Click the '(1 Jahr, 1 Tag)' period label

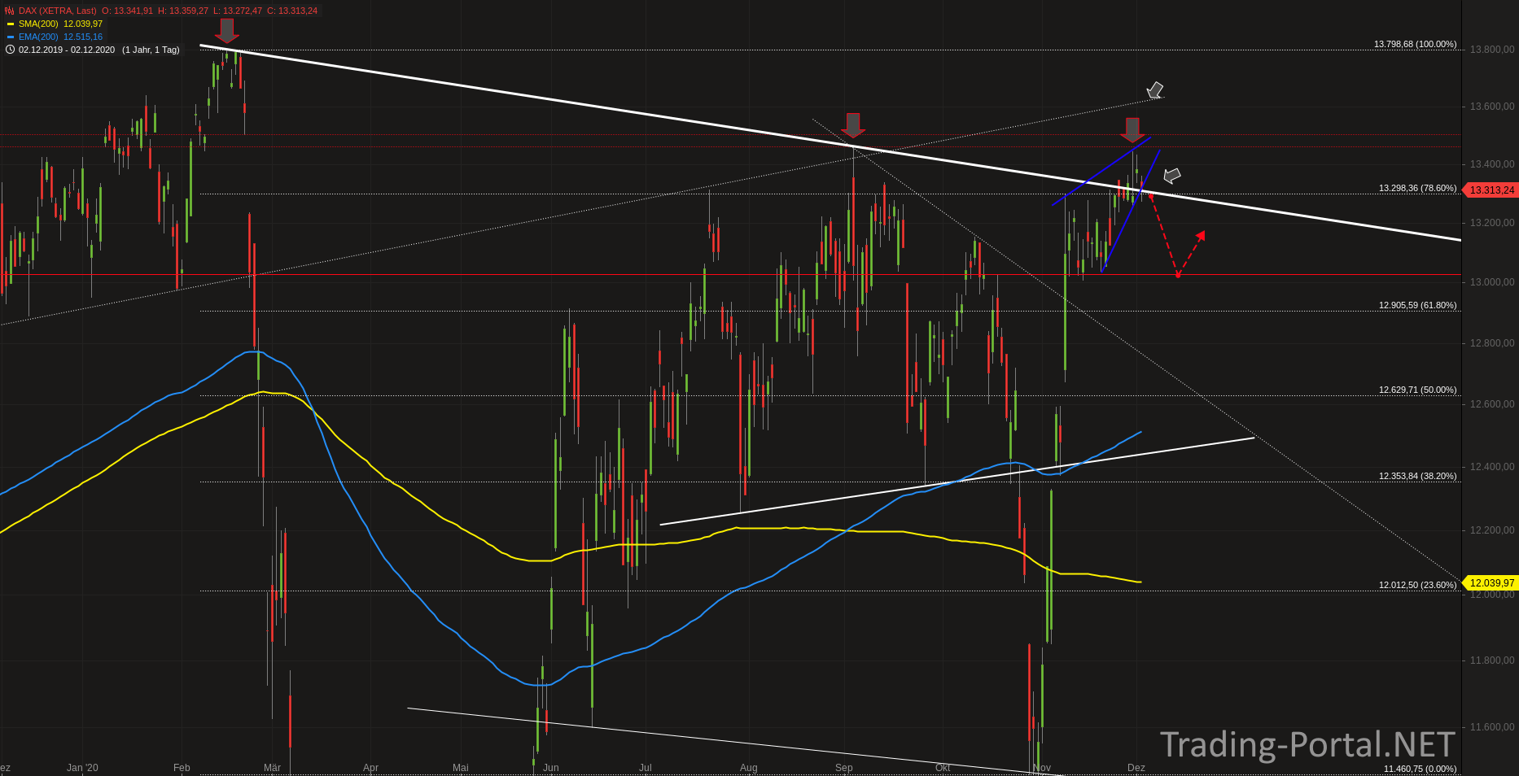[151, 50]
